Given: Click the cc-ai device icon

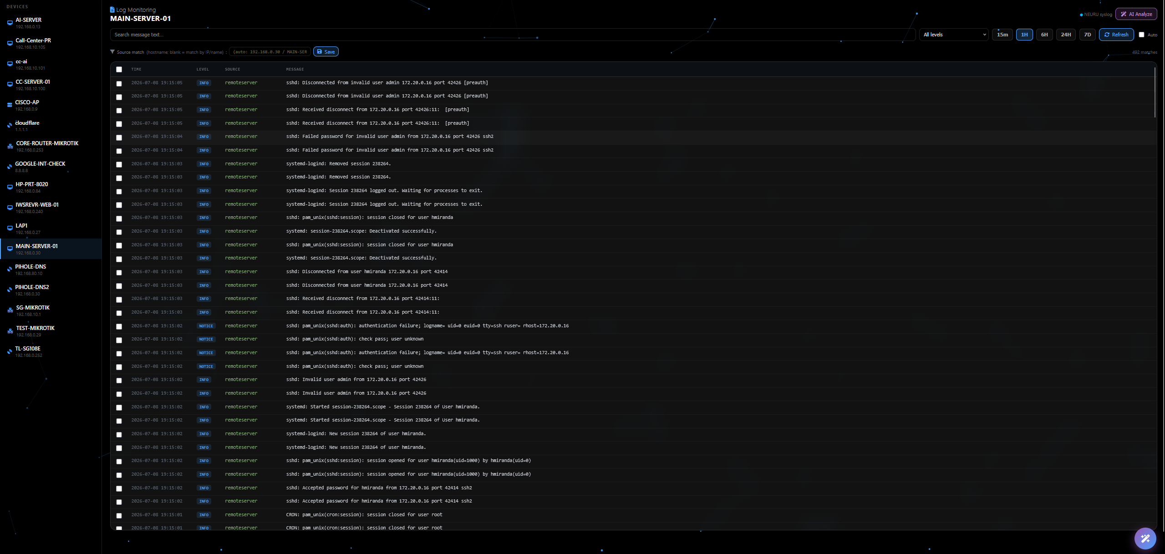Looking at the screenshot, I should click(x=10, y=64).
